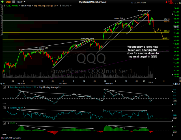Close the Price Percent Oscillator panel
The width and height of the screenshot is (181, 140).
4,87
